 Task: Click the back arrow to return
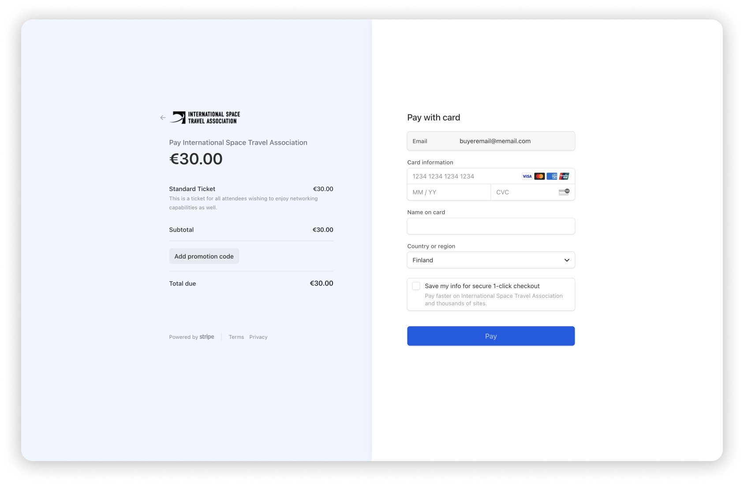[162, 117]
